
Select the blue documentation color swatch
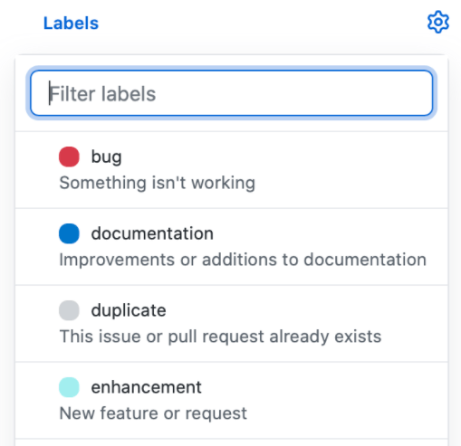pos(69,233)
